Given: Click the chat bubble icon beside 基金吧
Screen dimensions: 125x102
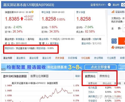Looking at the screenshot, I should (x=109, y=4).
